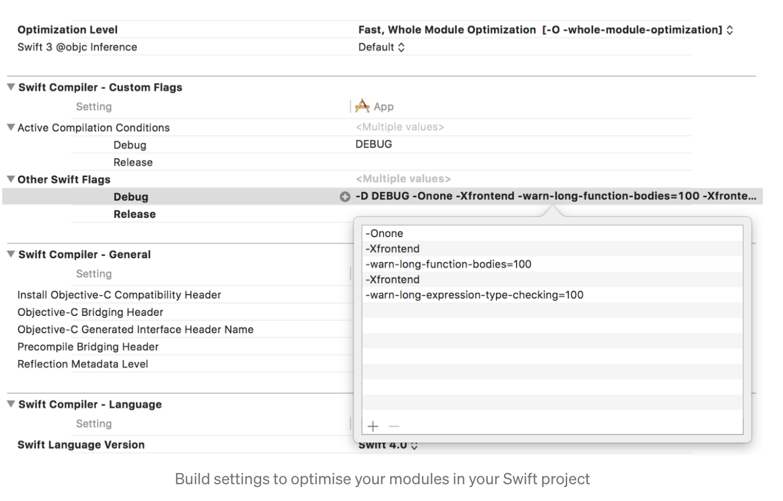783x501 pixels.
Task: Collapse the Swift Compiler - Custom Flags section
Action: 10,87
